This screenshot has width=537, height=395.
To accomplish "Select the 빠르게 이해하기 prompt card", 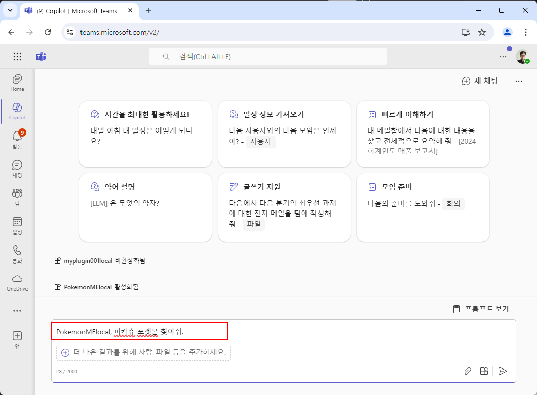I will coord(422,134).
